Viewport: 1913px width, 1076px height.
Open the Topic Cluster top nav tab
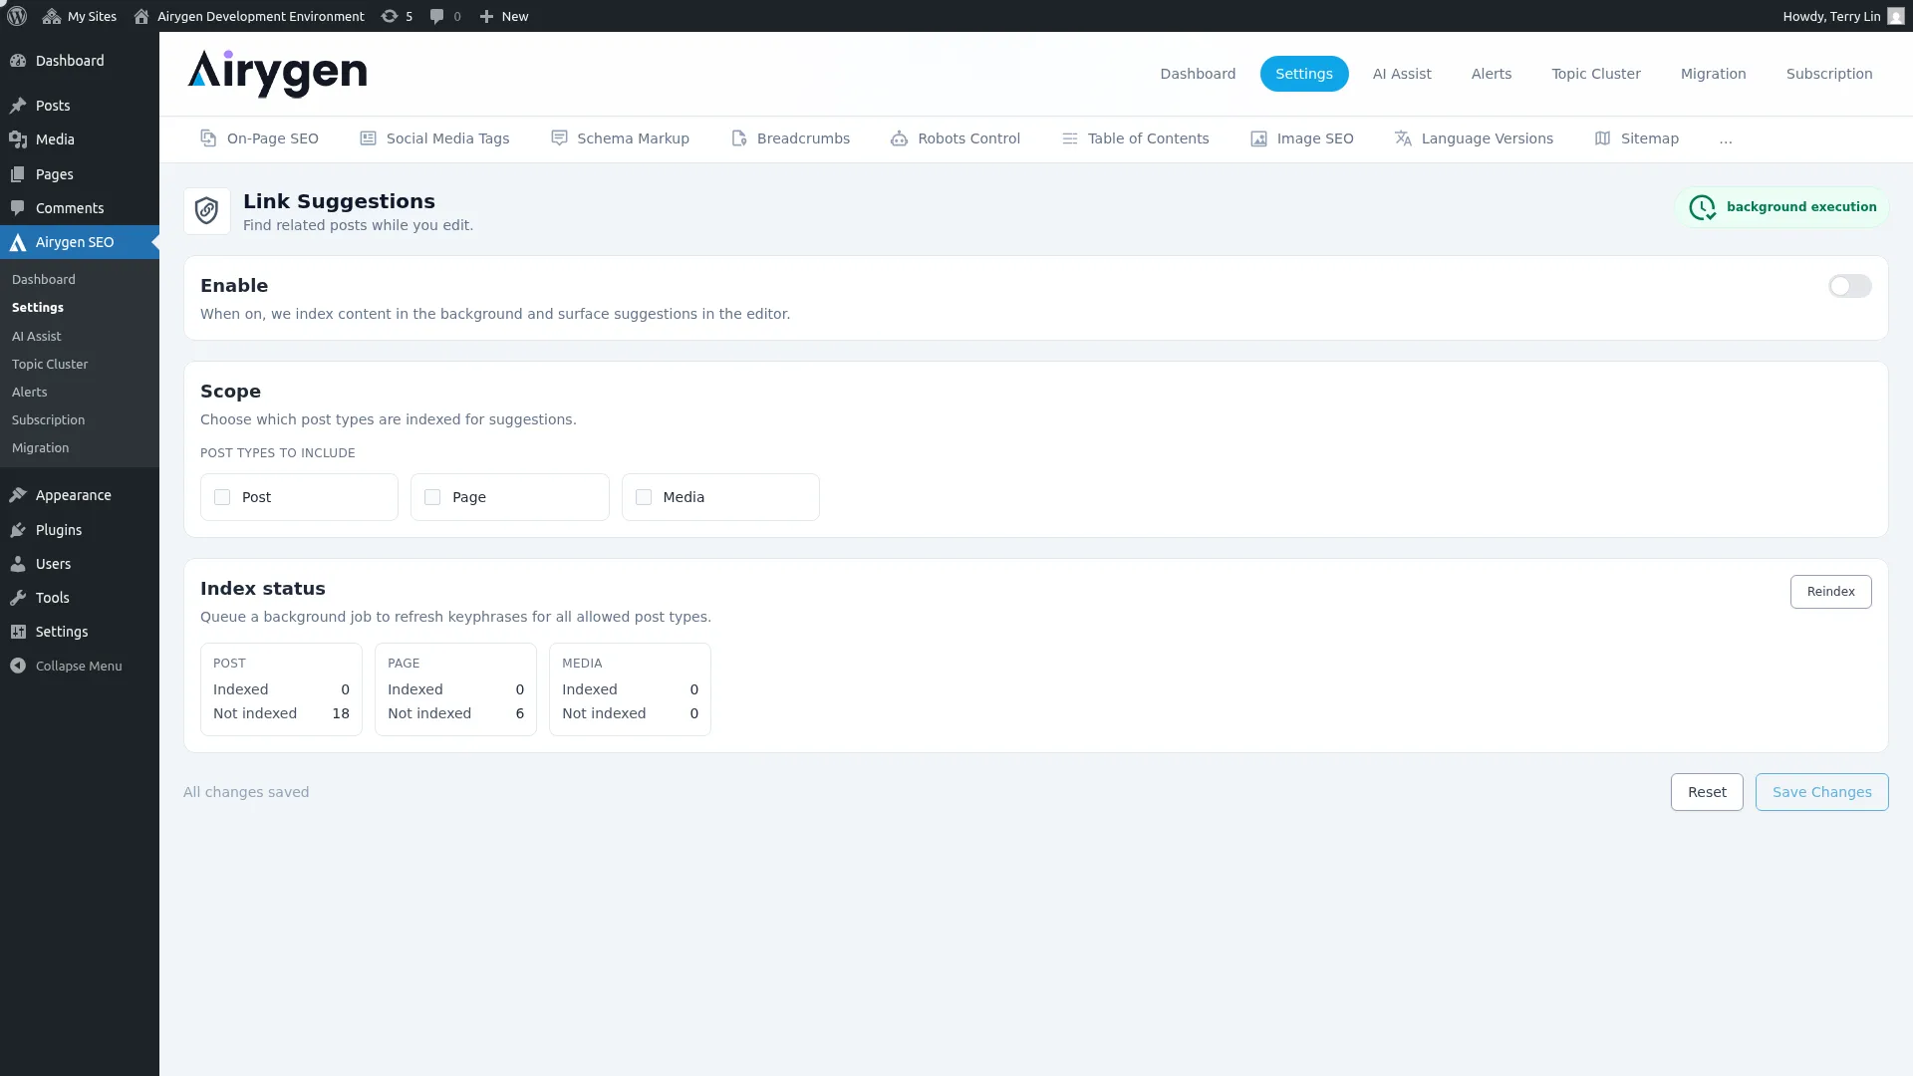pyautogui.click(x=1596, y=74)
